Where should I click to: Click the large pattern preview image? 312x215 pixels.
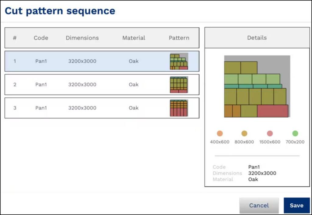(257, 86)
